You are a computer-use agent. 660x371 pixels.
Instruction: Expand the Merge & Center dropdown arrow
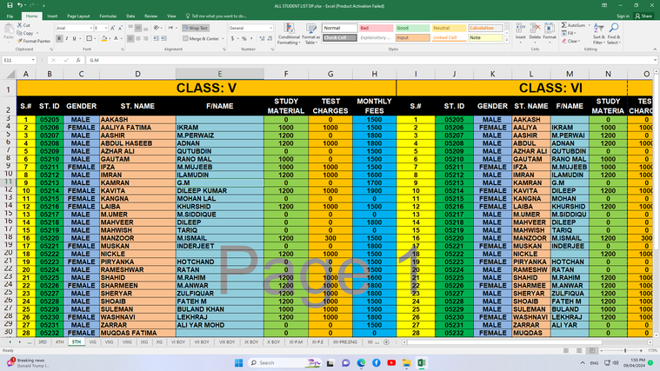[x=223, y=38]
